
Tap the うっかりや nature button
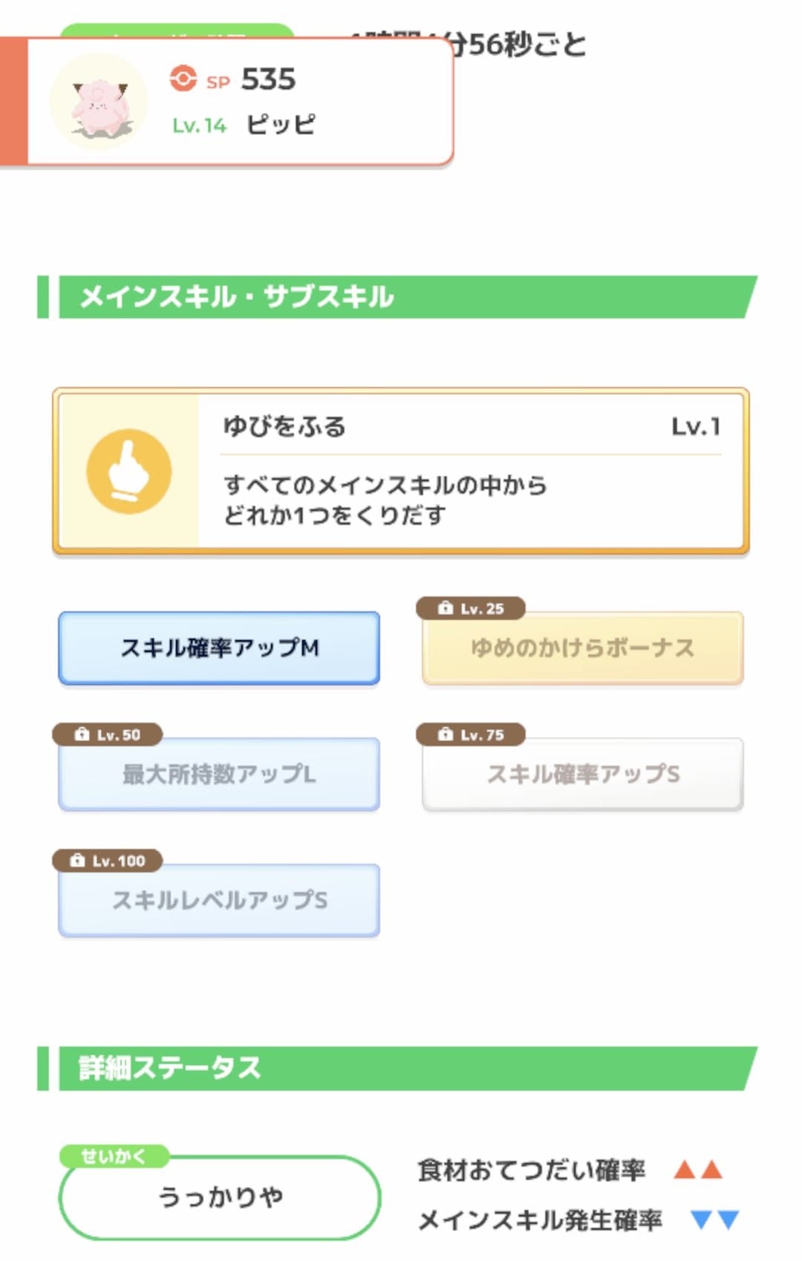[220, 1197]
